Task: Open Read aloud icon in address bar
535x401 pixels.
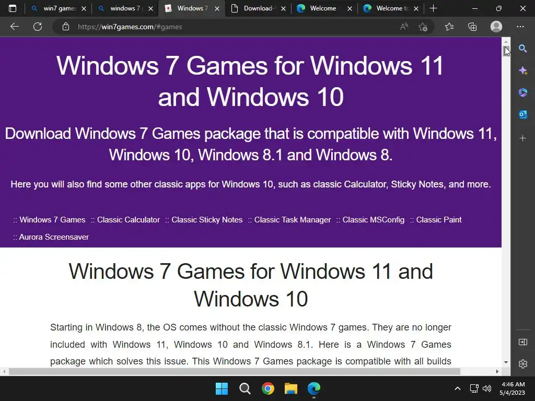Action: (404, 27)
